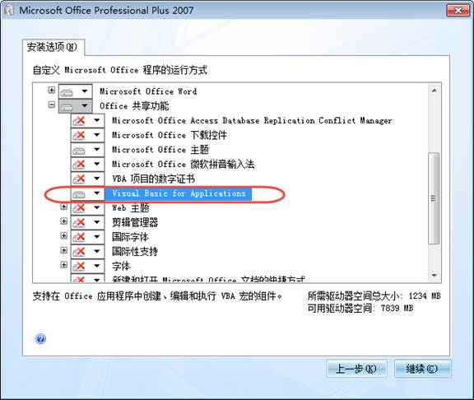Click install-state icon for Office 共享功能
Viewport: 474px width, 400px height.
tap(67, 106)
